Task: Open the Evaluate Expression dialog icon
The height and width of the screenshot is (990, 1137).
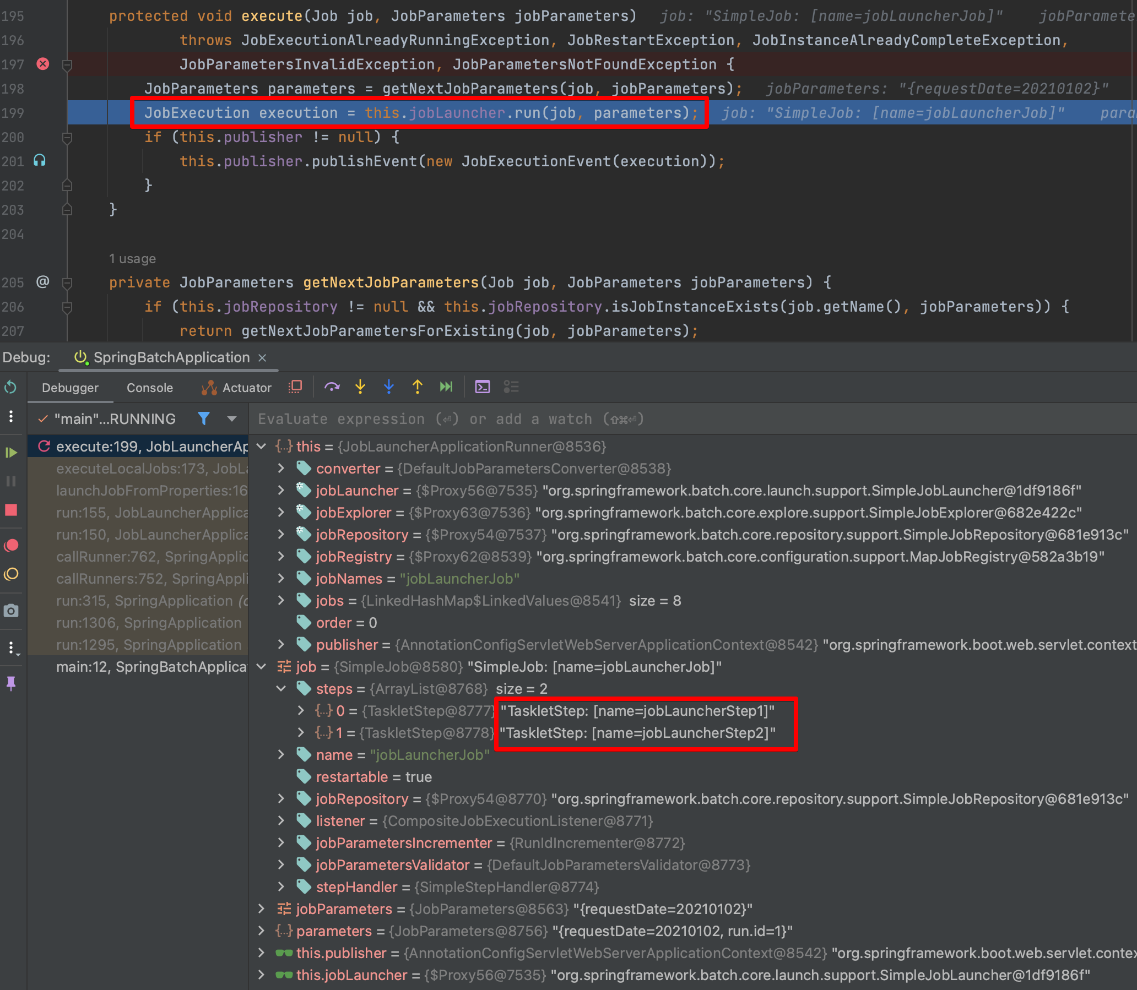Action: tap(482, 387)
